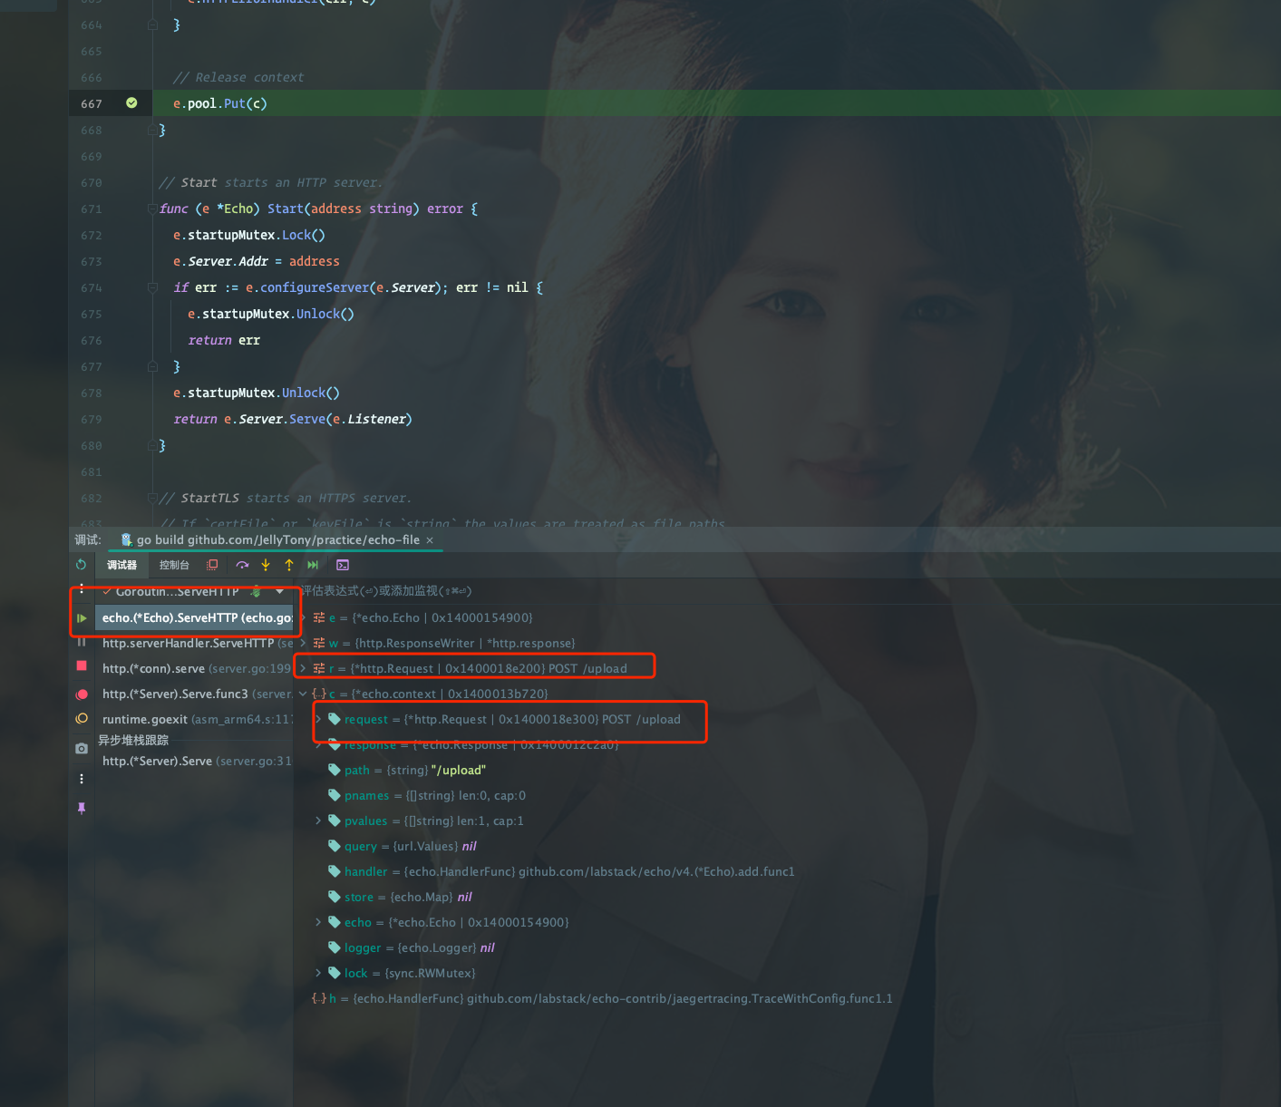The image size is (1281, 1107).
Task: Click the camera thread dump icon
Action: point(82,749)
